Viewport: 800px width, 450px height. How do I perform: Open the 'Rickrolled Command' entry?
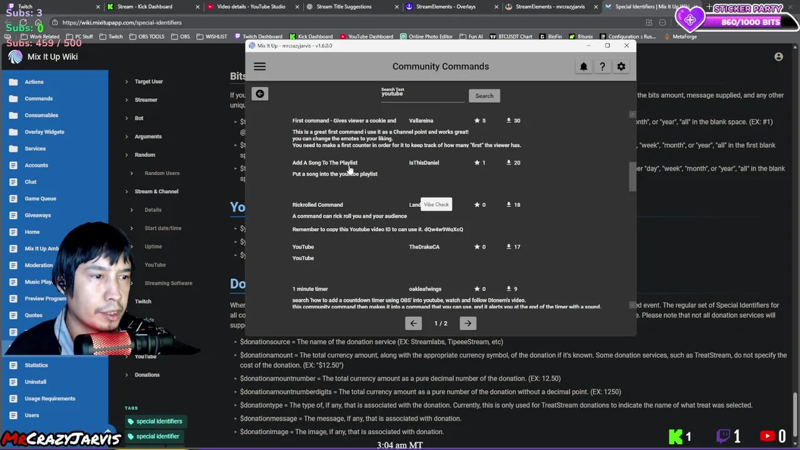tap(317, 204)
